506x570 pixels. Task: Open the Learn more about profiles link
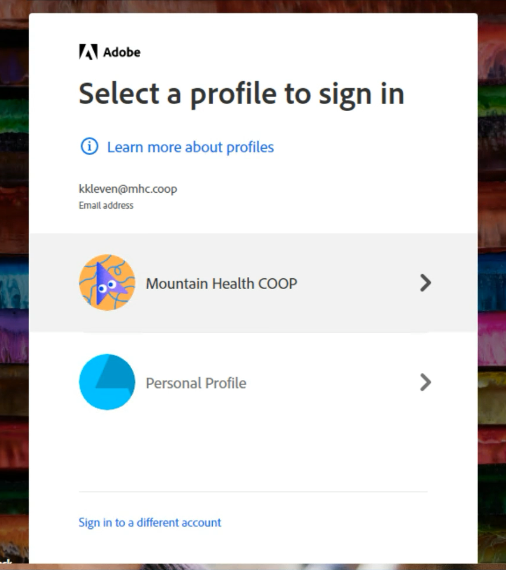coord(190,147)
